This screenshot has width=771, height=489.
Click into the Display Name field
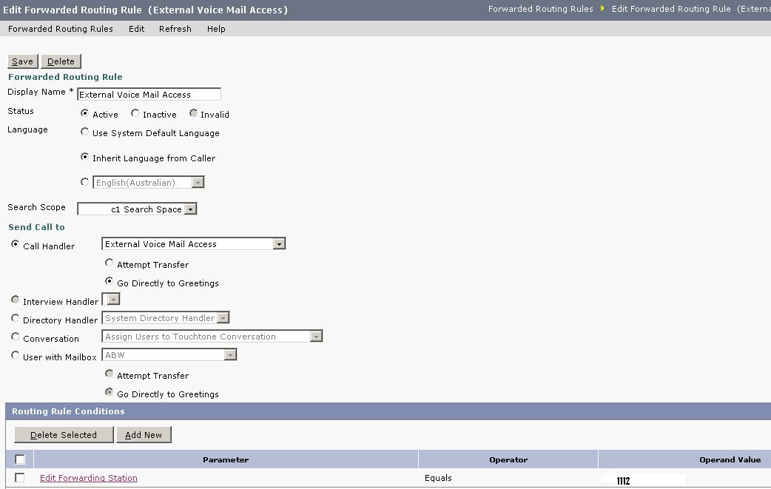(x=149, y=95)
